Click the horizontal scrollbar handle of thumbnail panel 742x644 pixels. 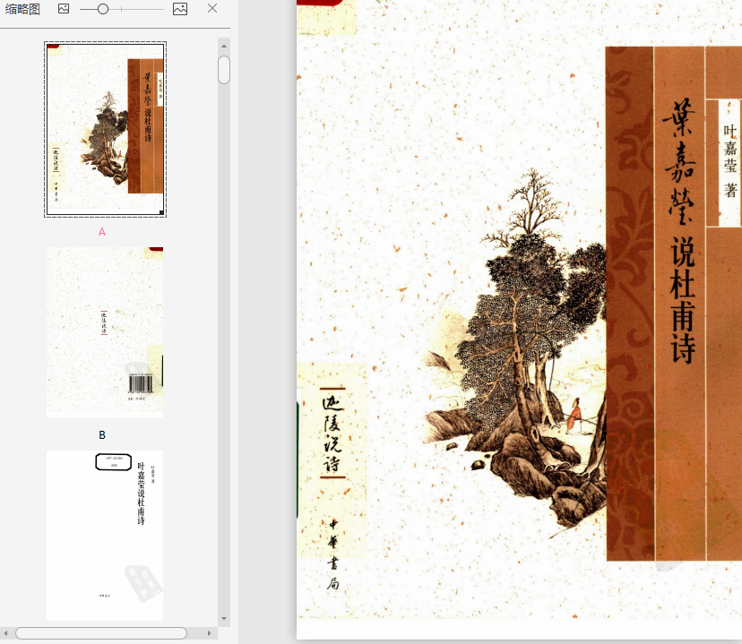click(x=101, y=633)
